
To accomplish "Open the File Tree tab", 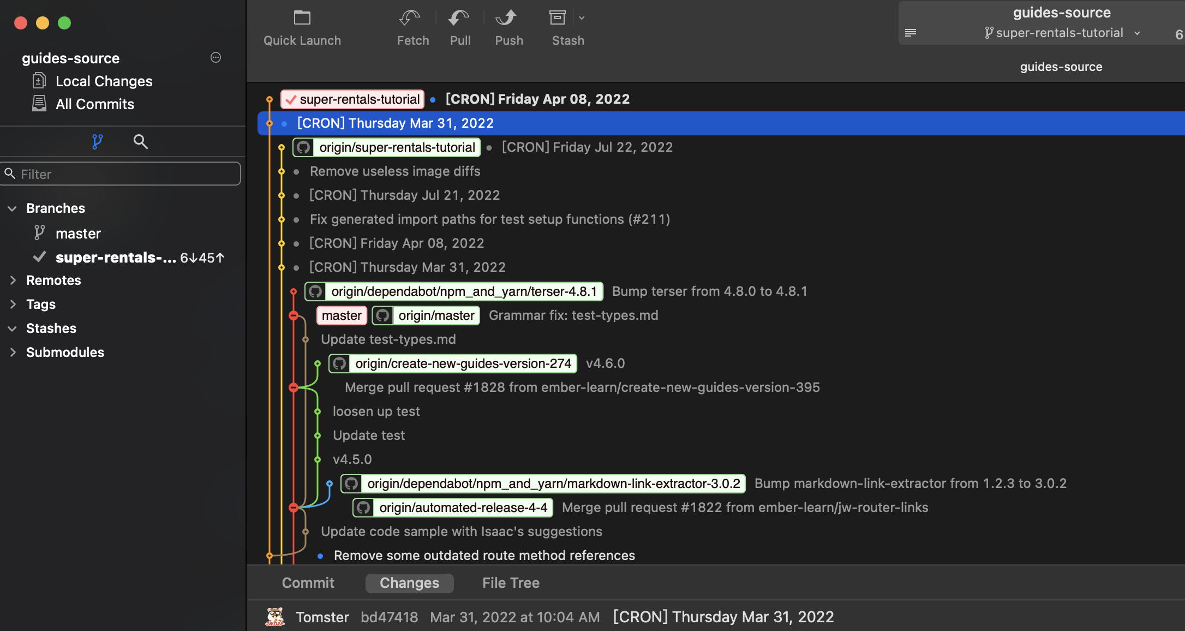I will 510,582.
